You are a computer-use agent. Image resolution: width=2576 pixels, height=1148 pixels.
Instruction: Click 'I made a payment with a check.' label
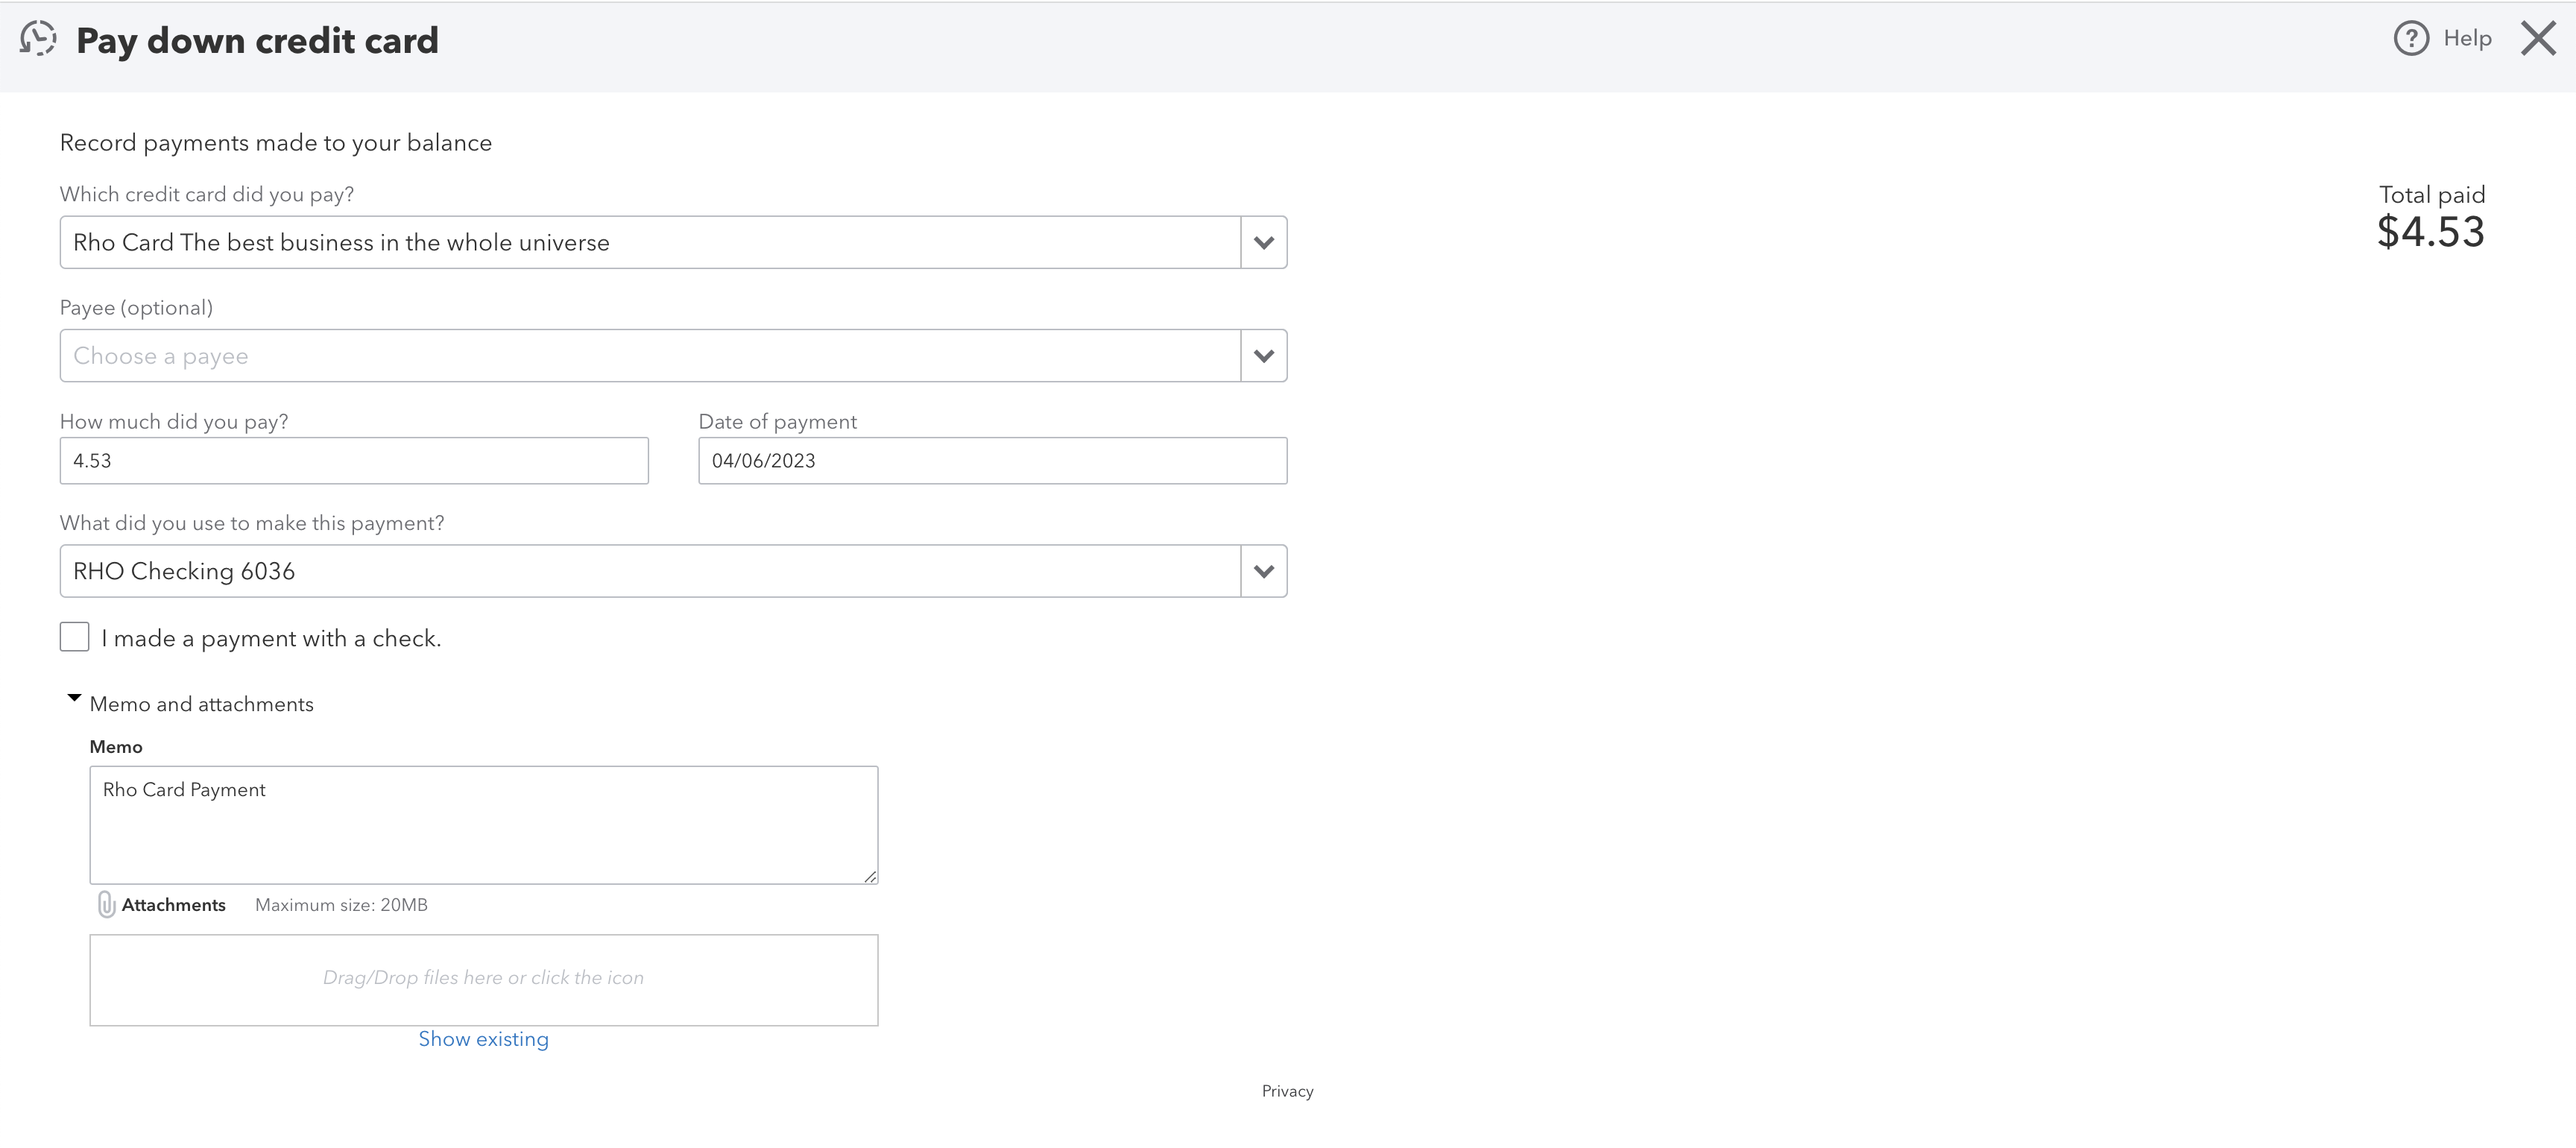pyautogui.click(x=271, y=638)
